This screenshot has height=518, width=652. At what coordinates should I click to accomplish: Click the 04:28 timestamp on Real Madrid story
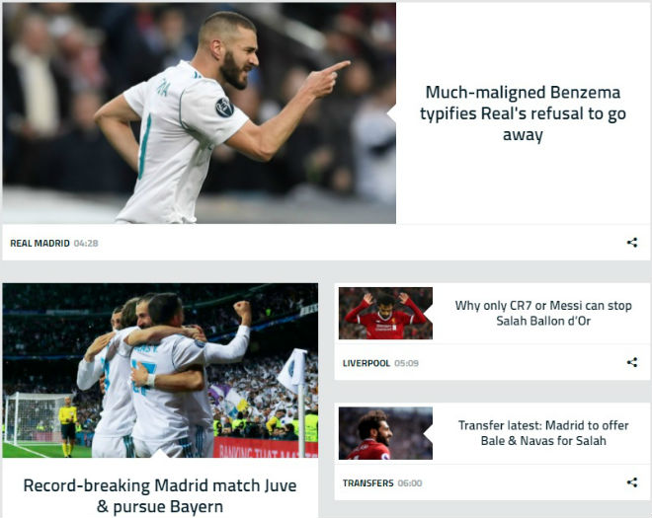point(86,243)
